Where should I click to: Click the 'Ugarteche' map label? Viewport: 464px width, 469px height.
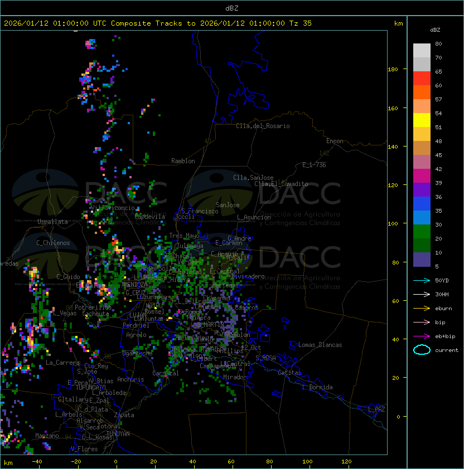(138, 353)
